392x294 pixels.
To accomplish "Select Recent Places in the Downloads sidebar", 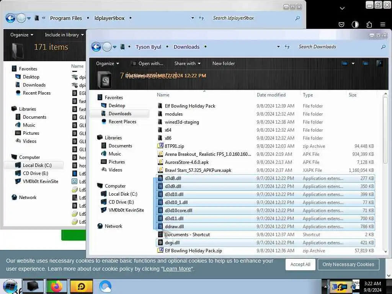I will tap(122, 121).
